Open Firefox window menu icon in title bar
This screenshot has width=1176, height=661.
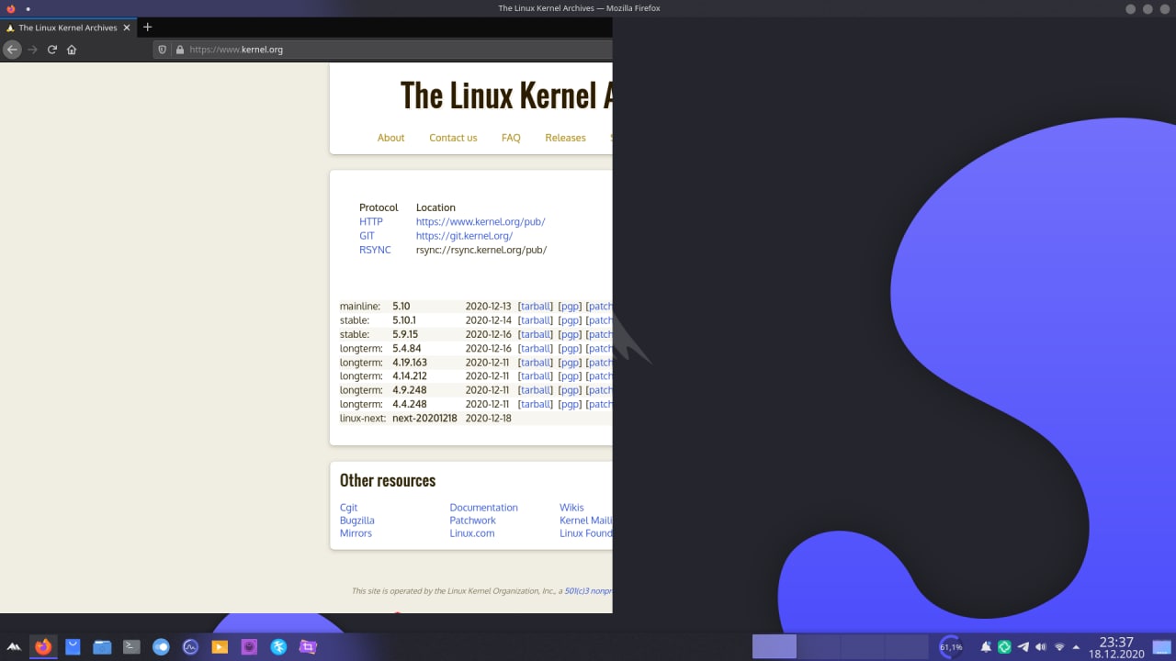(11, 8)
